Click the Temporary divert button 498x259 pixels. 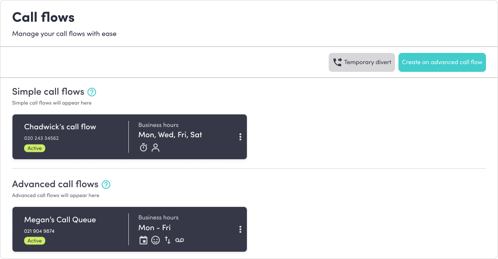[x=361, y=62]
